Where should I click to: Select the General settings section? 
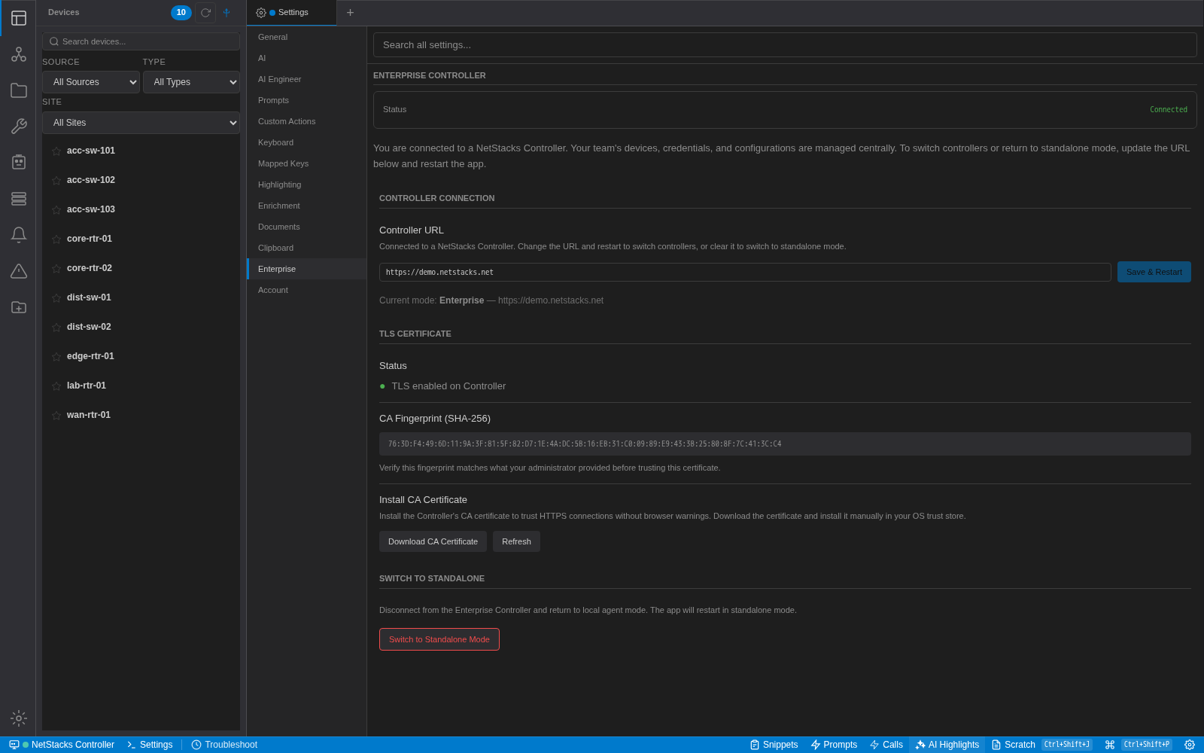pos(306,37)
